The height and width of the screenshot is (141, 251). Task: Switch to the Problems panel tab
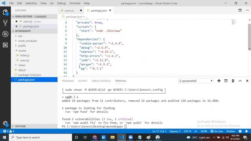pos(68,81)
